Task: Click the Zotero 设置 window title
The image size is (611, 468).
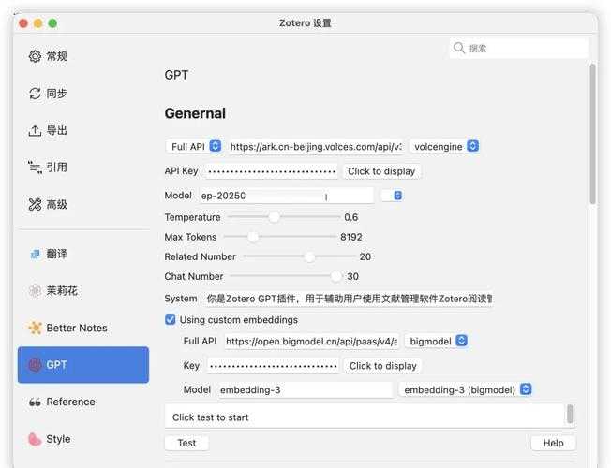Action: [305, 23]
